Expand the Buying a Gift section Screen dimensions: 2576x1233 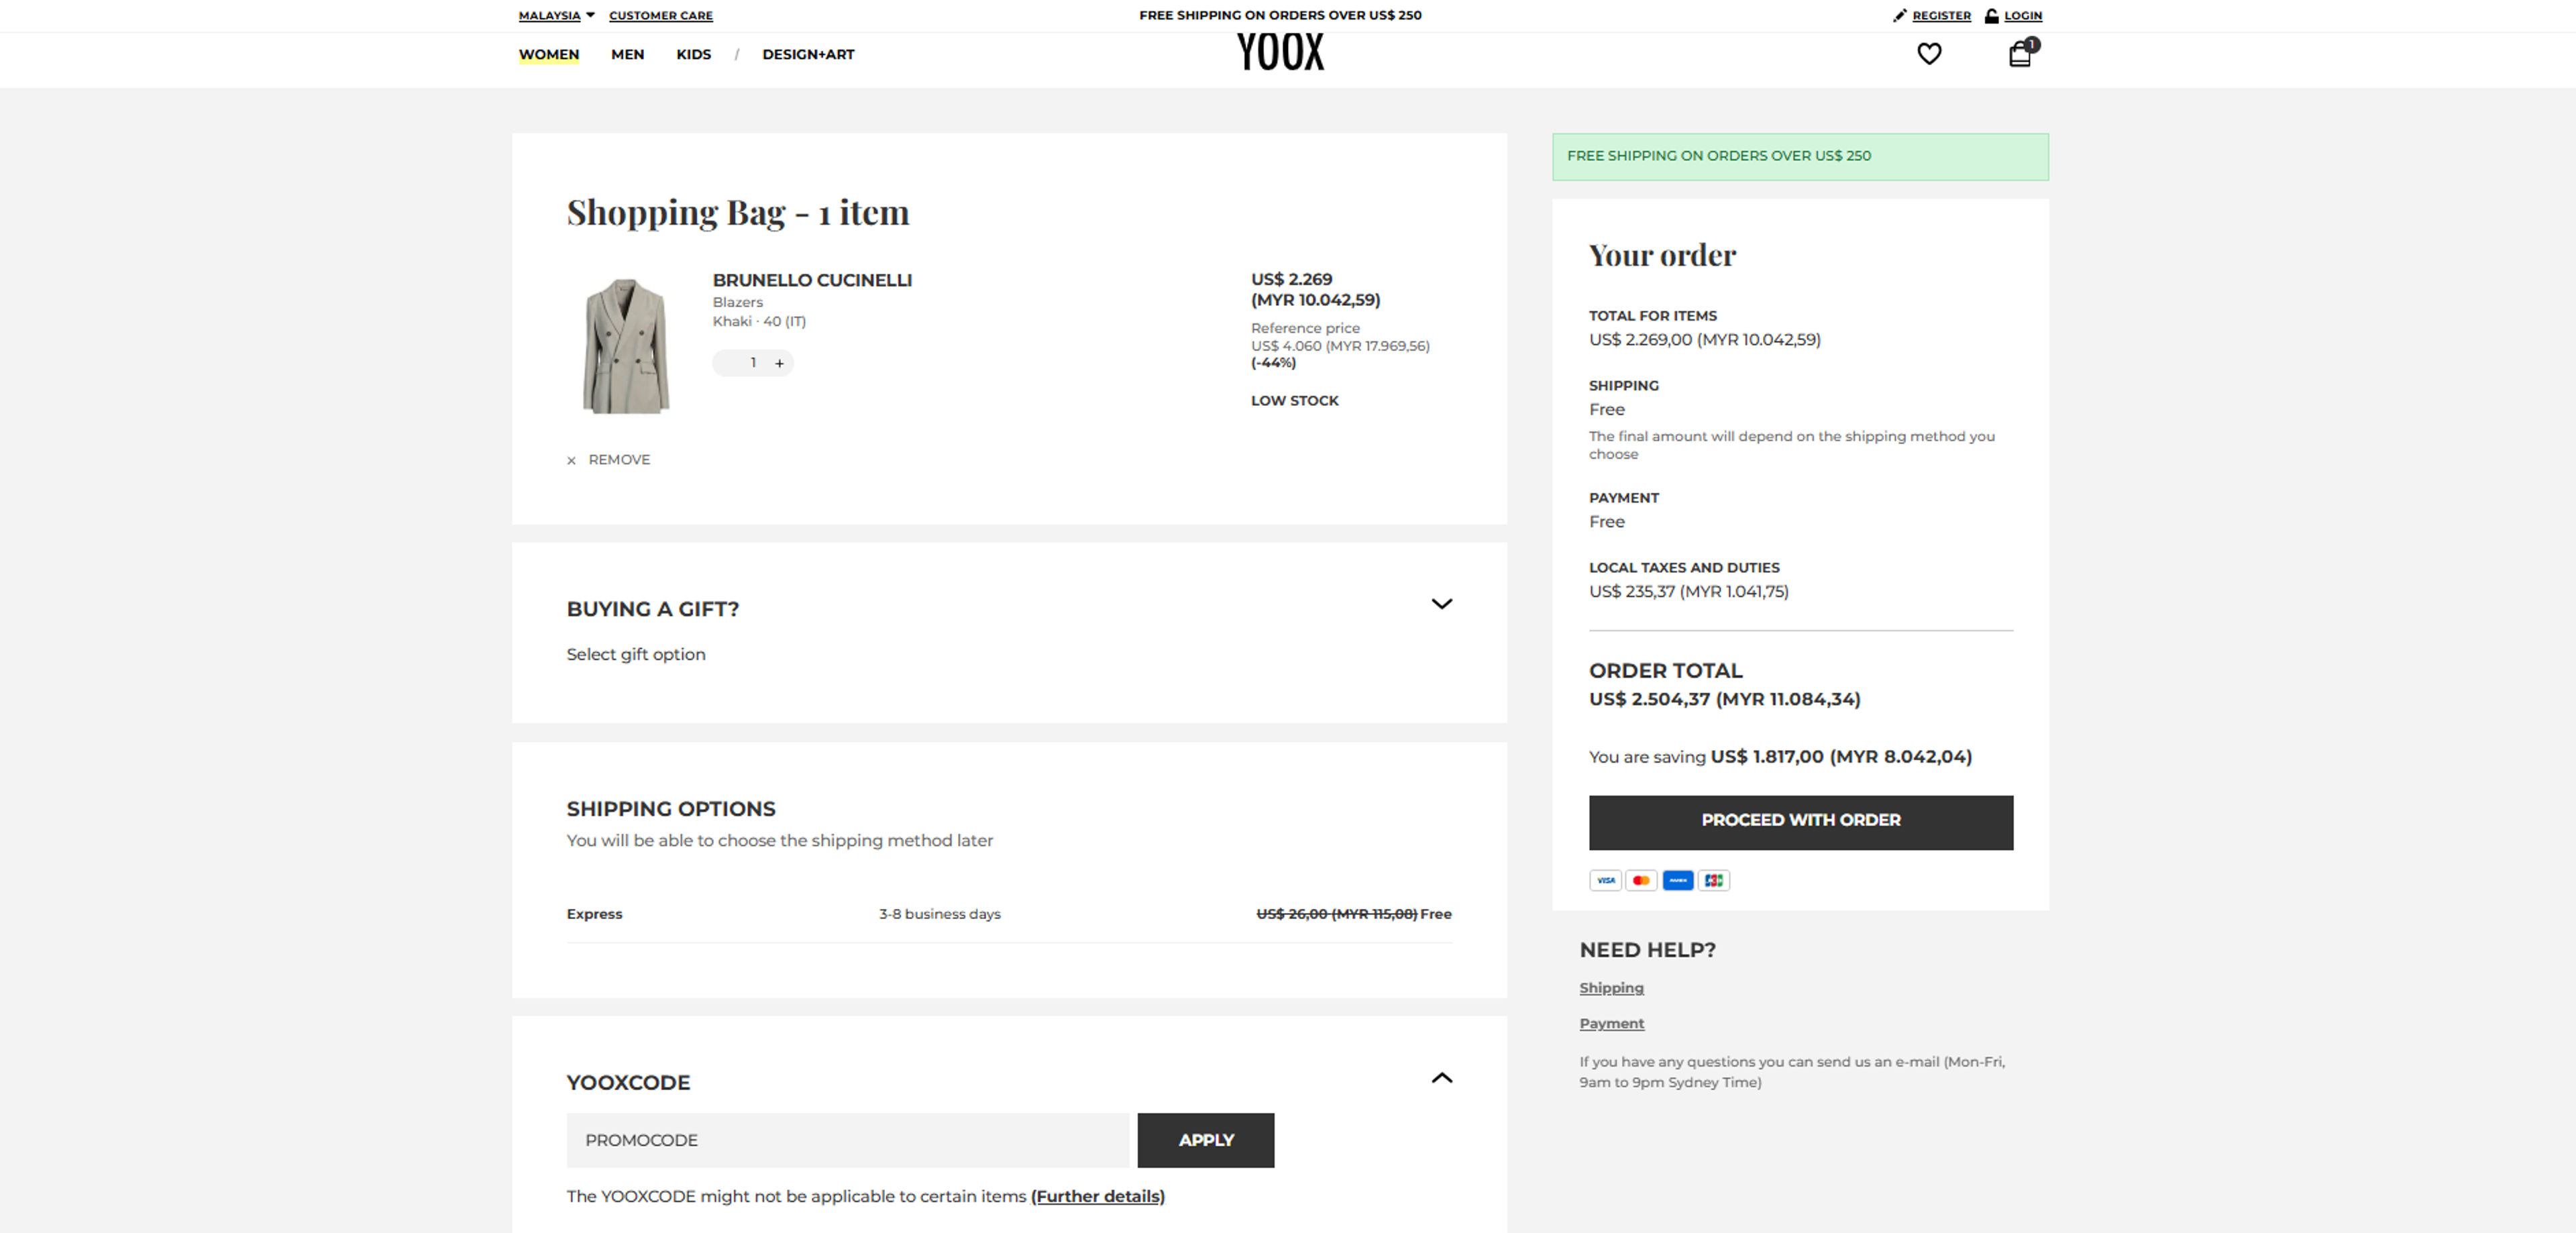[x=1441, y=604]
